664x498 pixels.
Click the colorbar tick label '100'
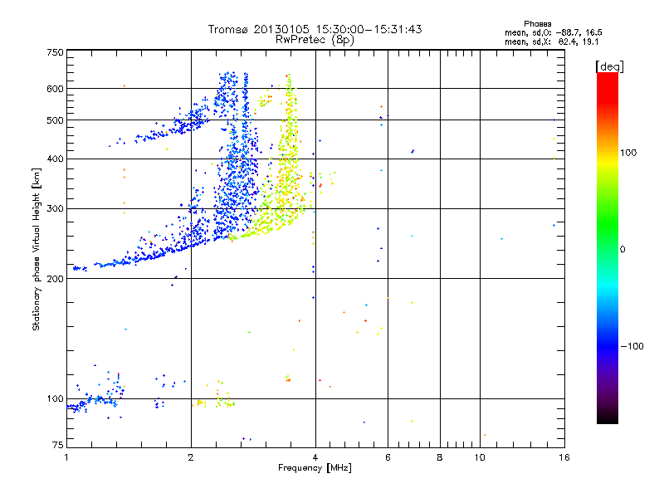point(628,153)
